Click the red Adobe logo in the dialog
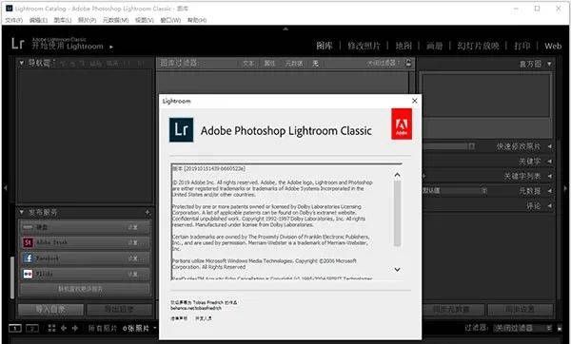Screen dimensions: 571x344 (x=402, y=124)
